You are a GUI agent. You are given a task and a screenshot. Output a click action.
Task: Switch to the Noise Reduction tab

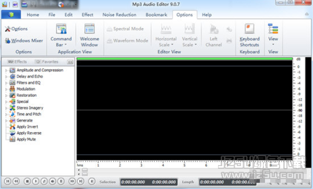tap(119, 15)
